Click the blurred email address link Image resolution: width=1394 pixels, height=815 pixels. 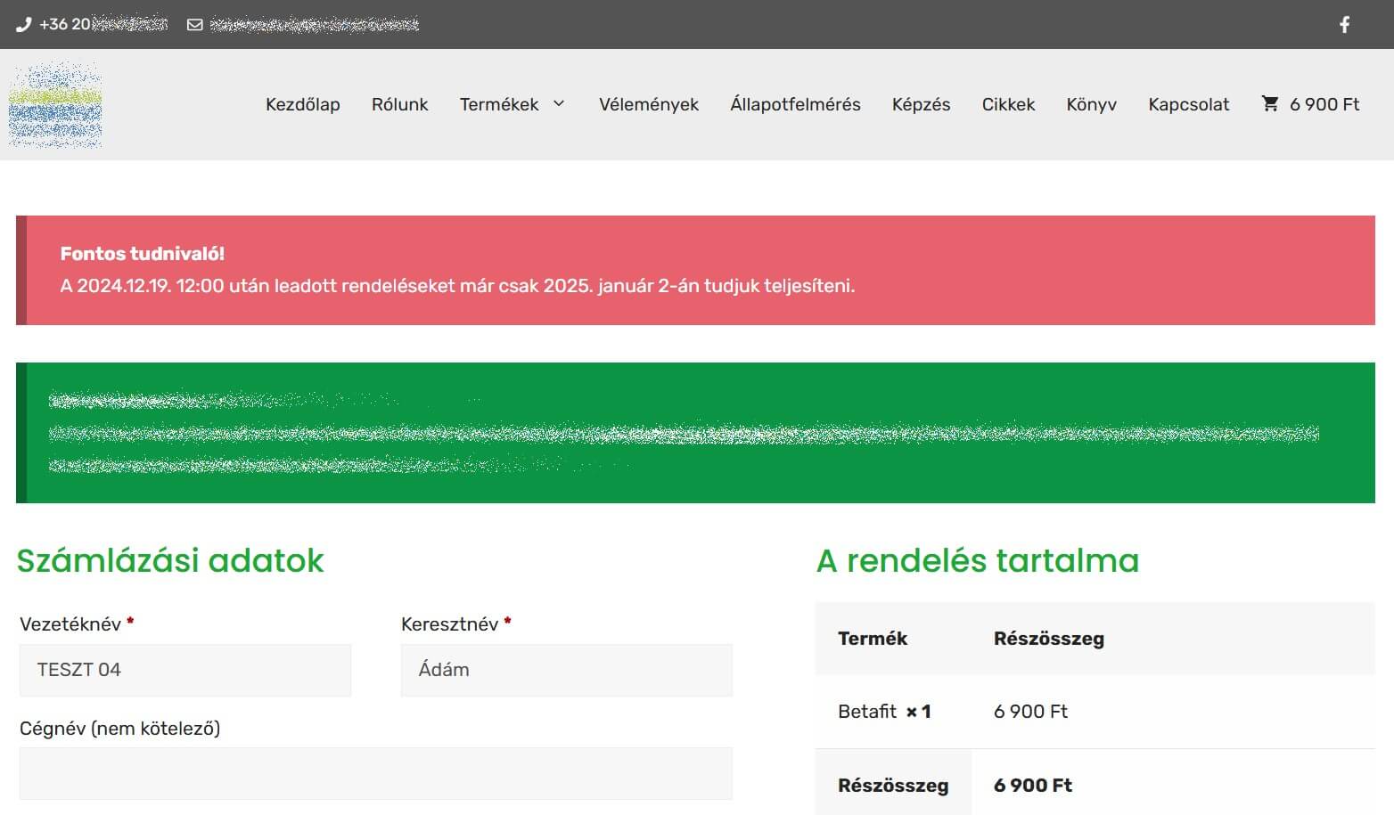tap(315, 25)
